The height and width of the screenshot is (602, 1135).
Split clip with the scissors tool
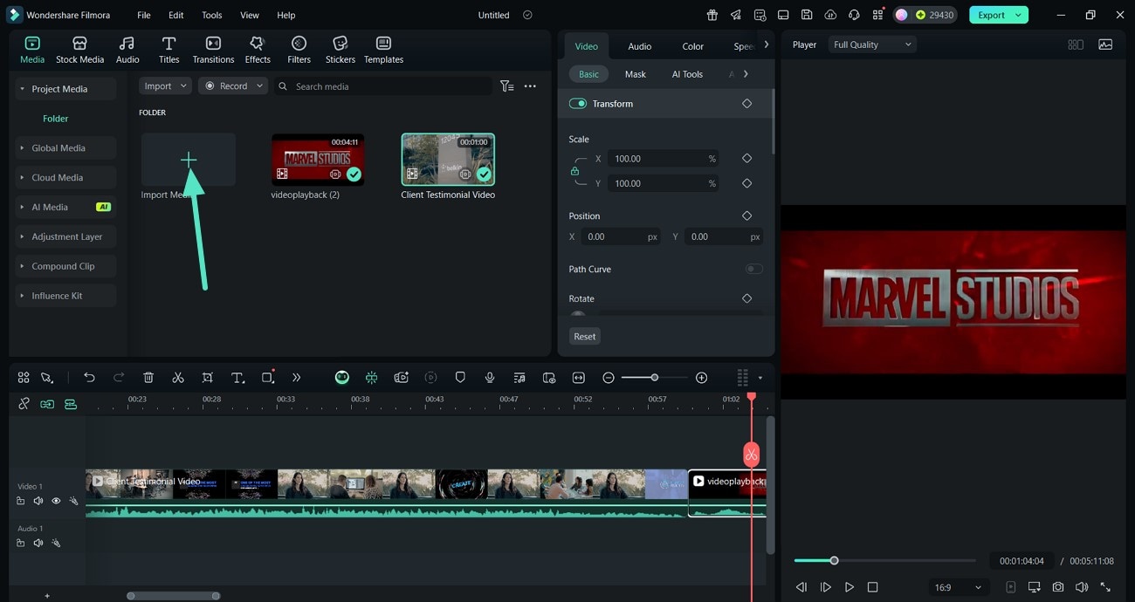[178, 378]
